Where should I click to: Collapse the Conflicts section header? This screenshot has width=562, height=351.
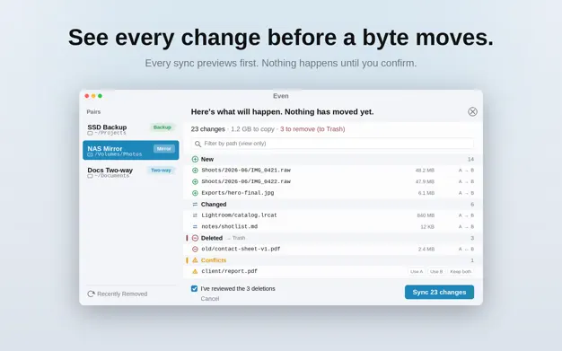tap(332, 260)
